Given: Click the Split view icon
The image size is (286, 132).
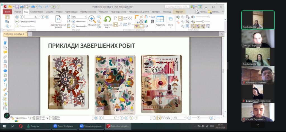Looking at the screenshot, I should [160, 19].
